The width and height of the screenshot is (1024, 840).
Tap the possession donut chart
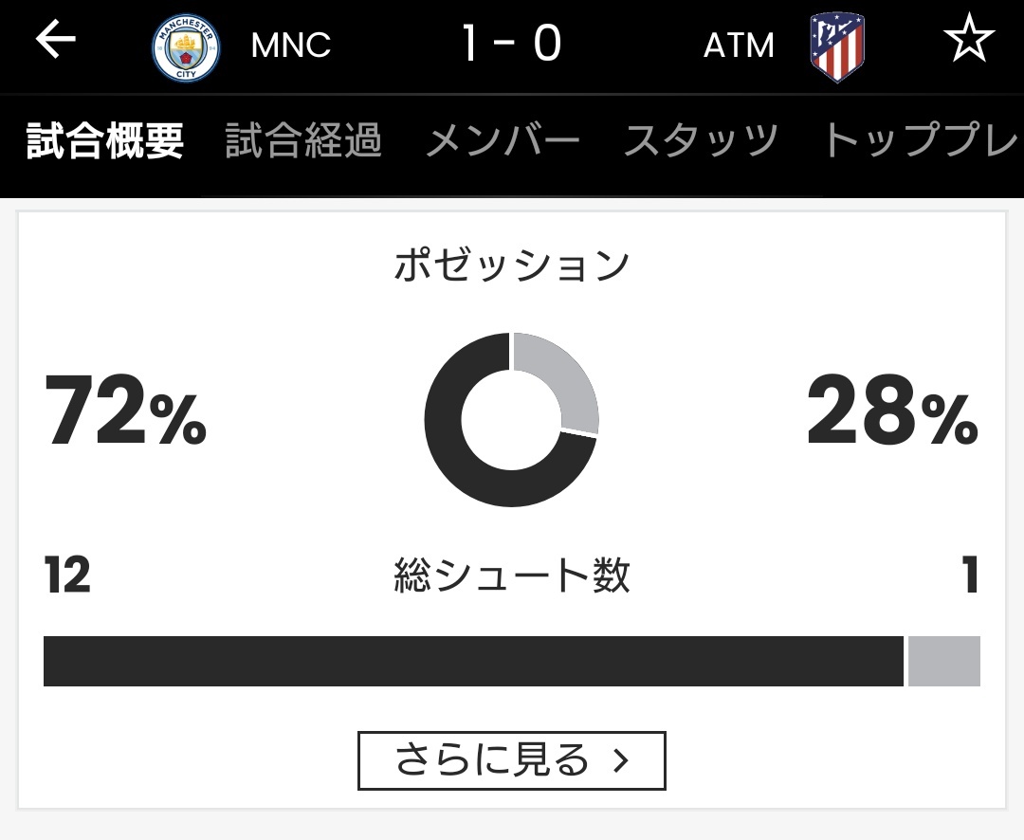point(511,419)
